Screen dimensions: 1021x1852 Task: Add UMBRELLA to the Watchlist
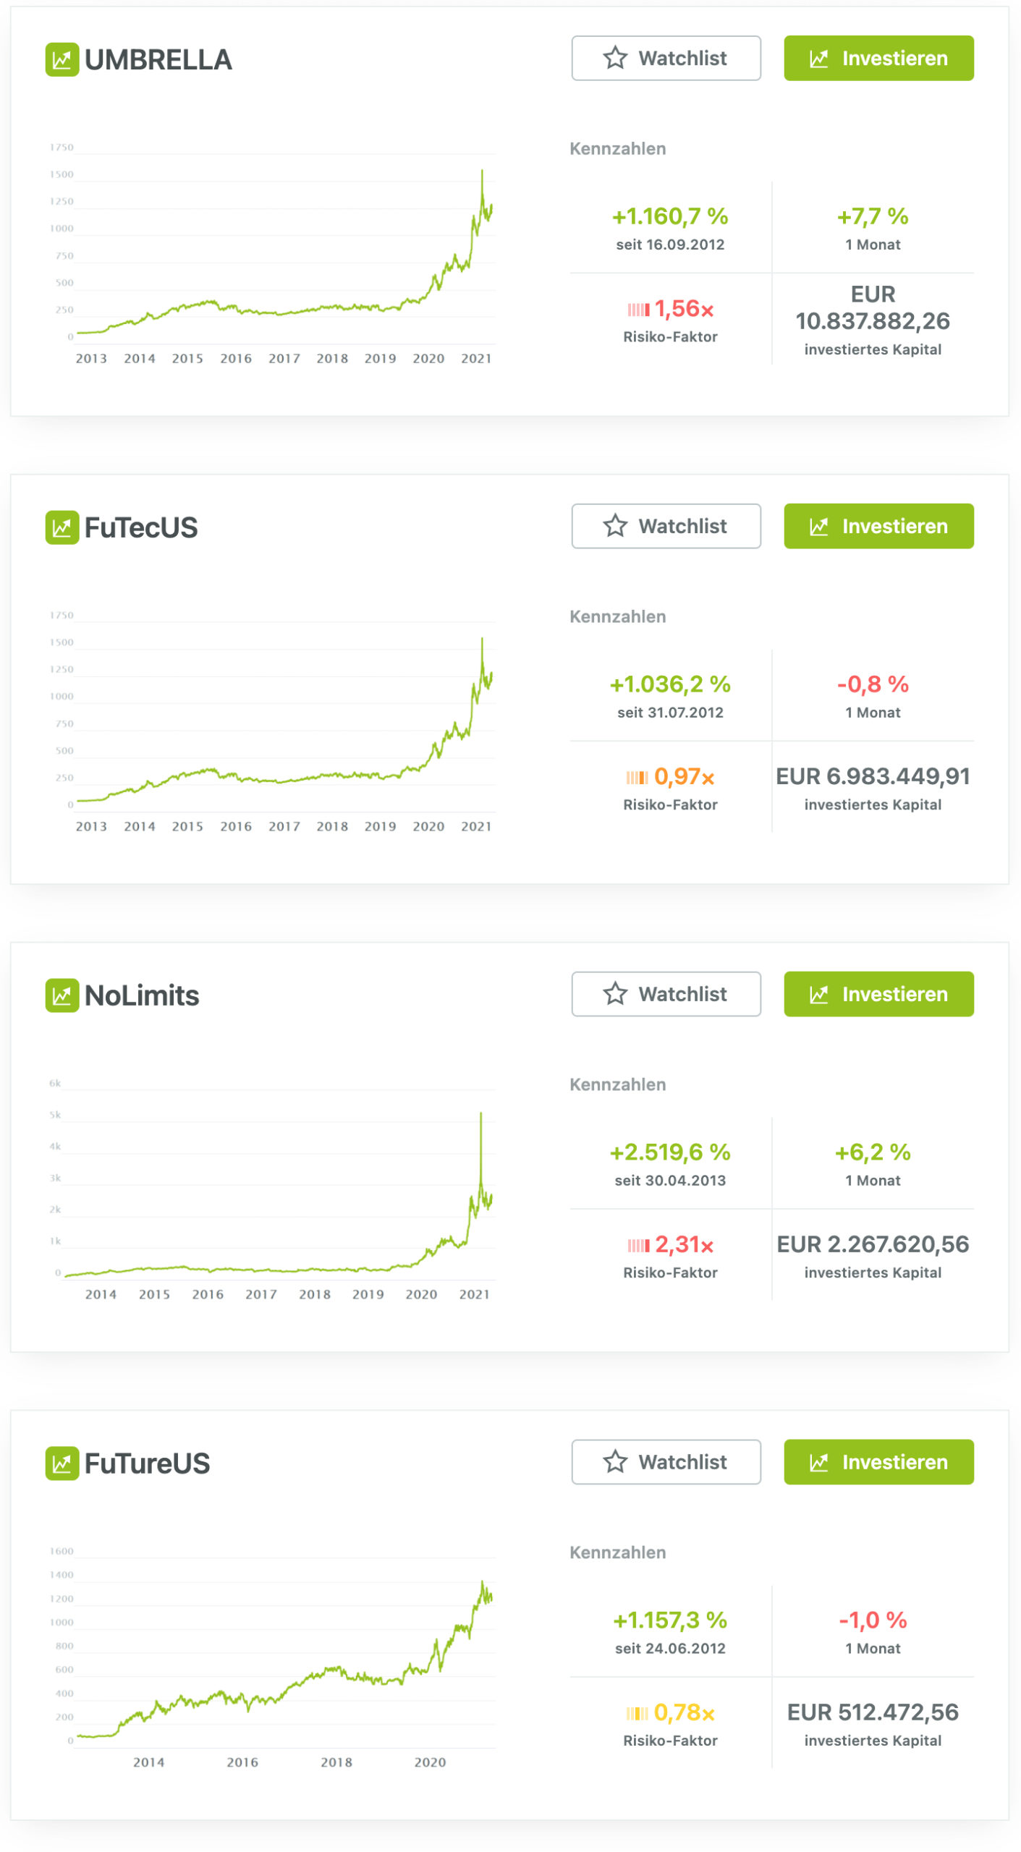pos(666,58)
